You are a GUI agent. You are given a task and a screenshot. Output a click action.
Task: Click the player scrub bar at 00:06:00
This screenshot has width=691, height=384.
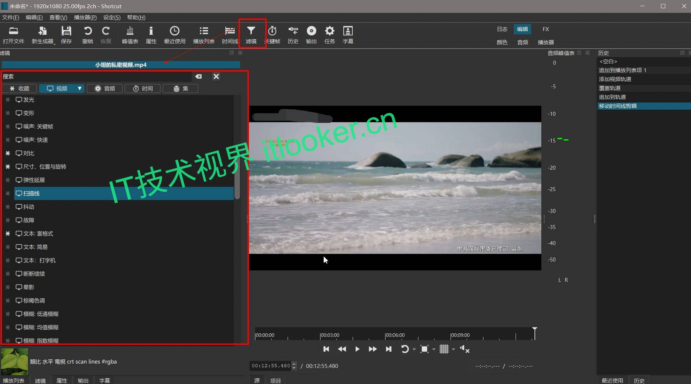(x=385, y=335)
